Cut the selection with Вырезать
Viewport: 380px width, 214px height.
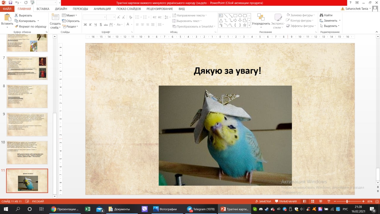pos(23,15)
